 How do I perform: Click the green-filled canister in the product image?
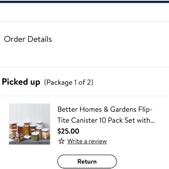tap(35, 136)
